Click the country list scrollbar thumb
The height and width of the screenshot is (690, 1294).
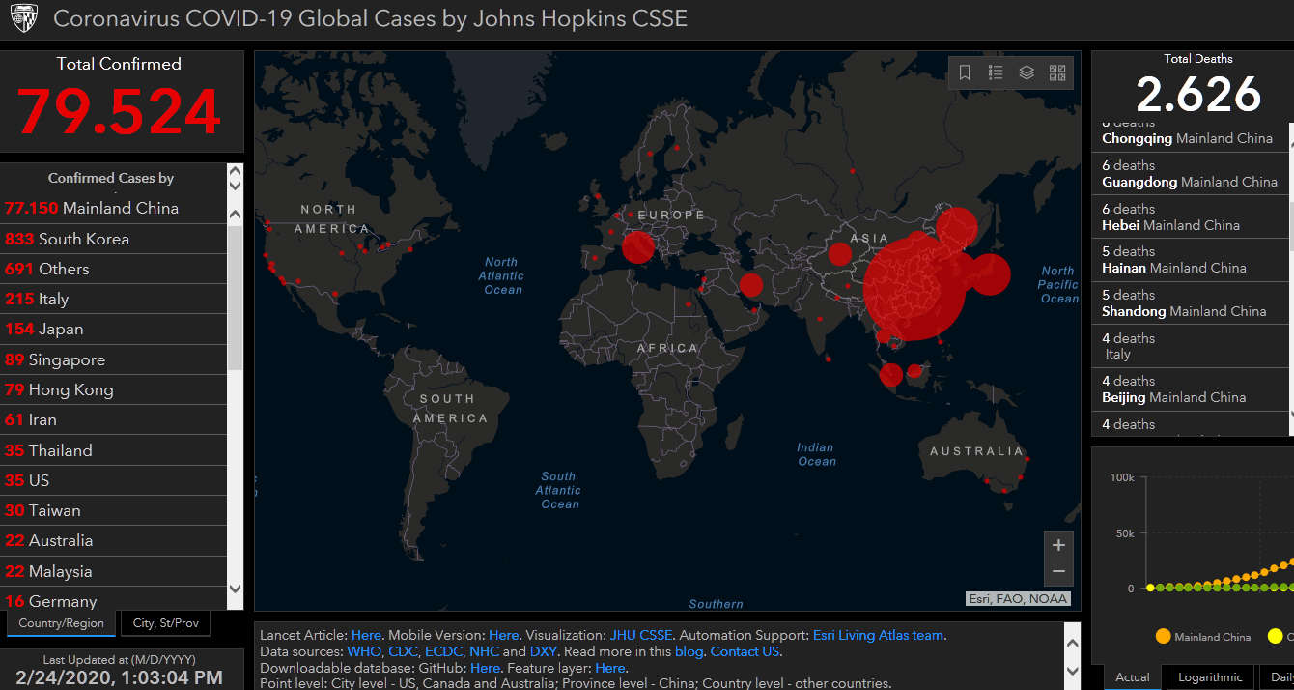click(235, 298)
